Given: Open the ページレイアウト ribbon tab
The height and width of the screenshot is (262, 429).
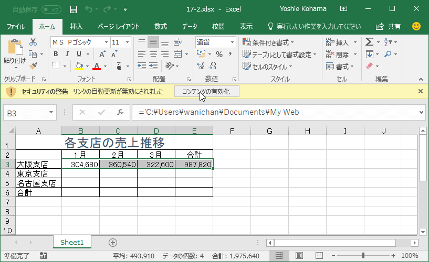Looking at the screenshot, I should tap(119, 27).
